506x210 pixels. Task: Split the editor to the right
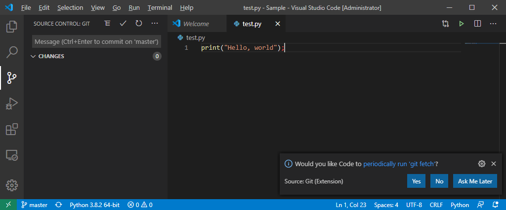click(x=478, y=24)
